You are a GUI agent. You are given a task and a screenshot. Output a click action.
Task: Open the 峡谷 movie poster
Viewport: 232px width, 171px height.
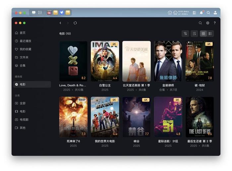137,117
